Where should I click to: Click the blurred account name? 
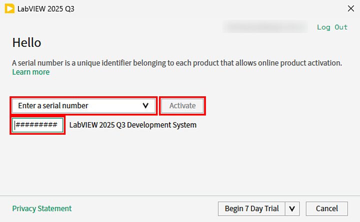265,27
